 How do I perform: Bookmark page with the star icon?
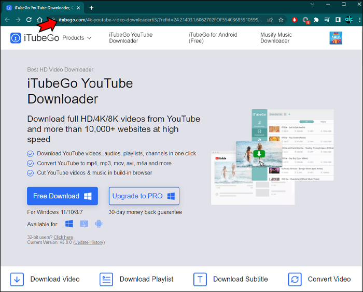click(x=281, y=20)
